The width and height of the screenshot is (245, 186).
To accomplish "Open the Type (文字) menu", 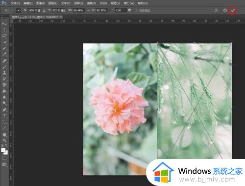I will pos(66,3).
